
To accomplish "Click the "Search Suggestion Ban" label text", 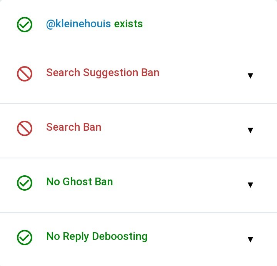I will point(103,73).
